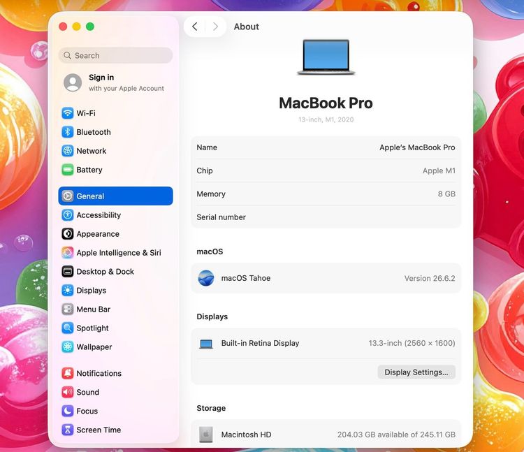Click the General gear icon
Screen dimensions: 524x452
tap(68, 196)
